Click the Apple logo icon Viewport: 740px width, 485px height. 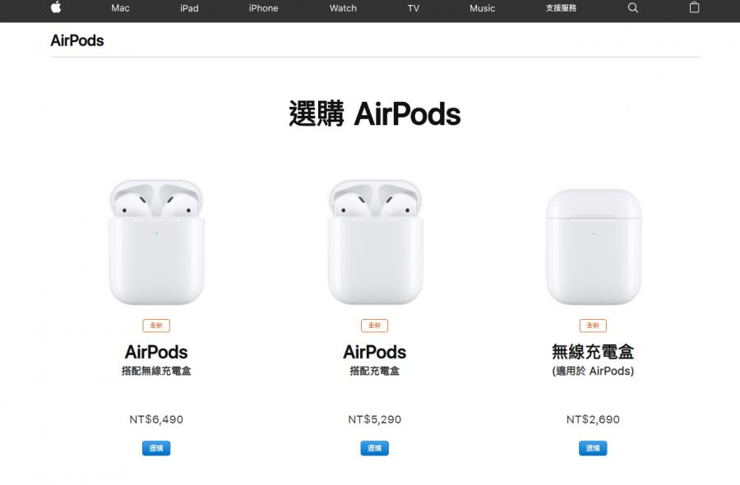[x=56, y=7]
